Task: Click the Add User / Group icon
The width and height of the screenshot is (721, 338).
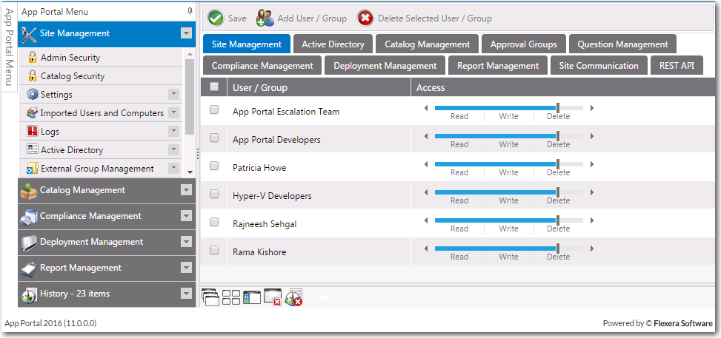Action: point(265,18)
